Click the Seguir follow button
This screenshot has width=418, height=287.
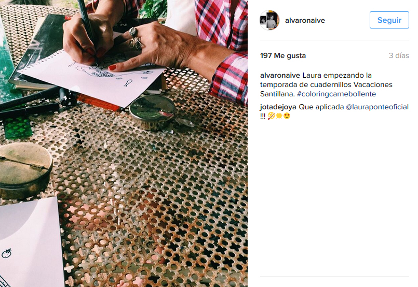389,20
